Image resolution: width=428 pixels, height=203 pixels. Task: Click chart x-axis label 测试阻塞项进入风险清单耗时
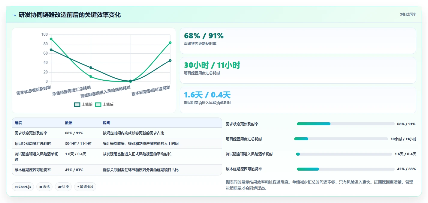pos(105,92)
